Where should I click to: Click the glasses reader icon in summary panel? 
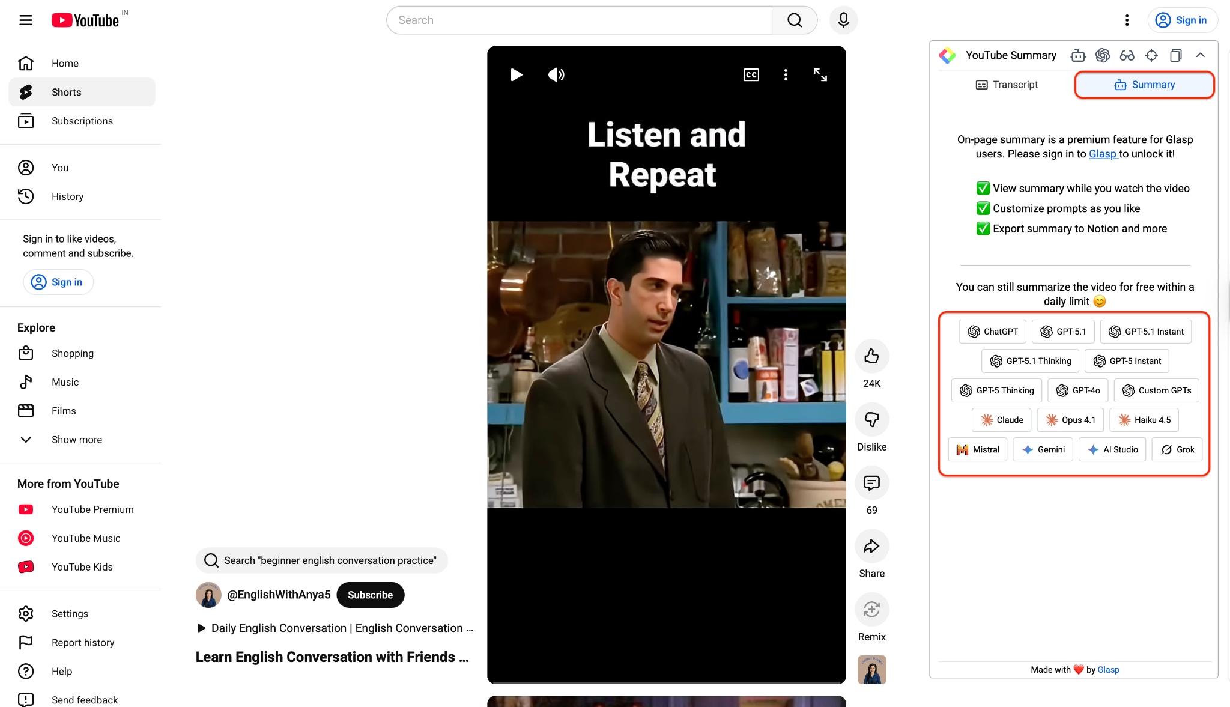pos(1127,55)
